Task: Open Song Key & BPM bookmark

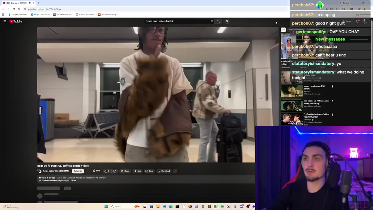Action: click(x=18, y=15)
